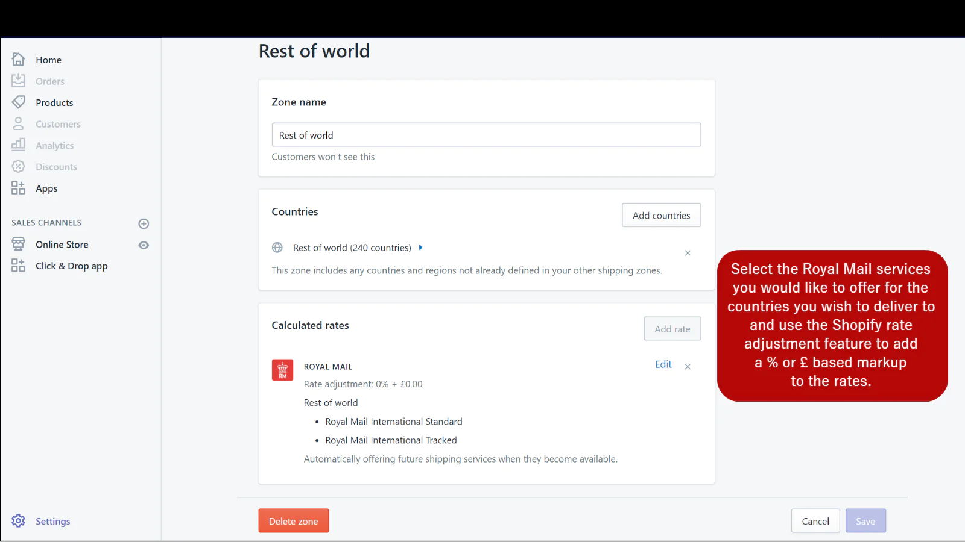This screenshot has width=965, height=542.
Task: Open the Apps section
Action: click(x=46, y=188)
